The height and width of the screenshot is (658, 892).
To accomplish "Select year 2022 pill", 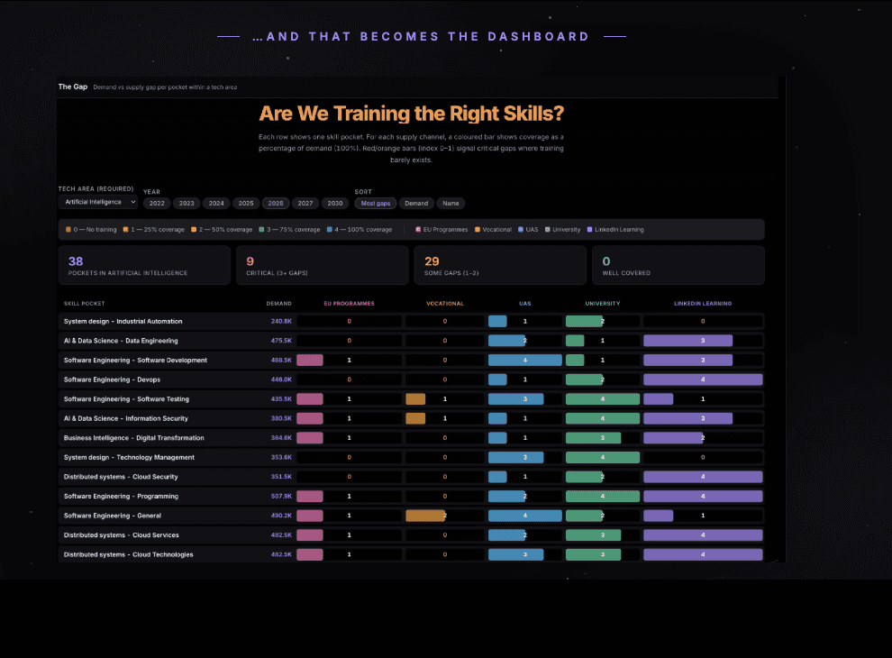I will 157,203.
